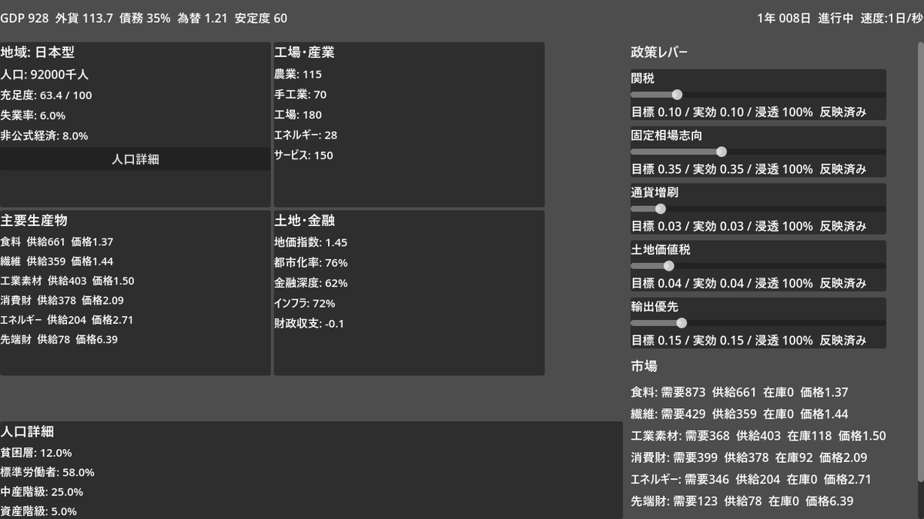
Task: Click 輸出優先 status line 目標 0.15
Action: (x=748, y=341)
